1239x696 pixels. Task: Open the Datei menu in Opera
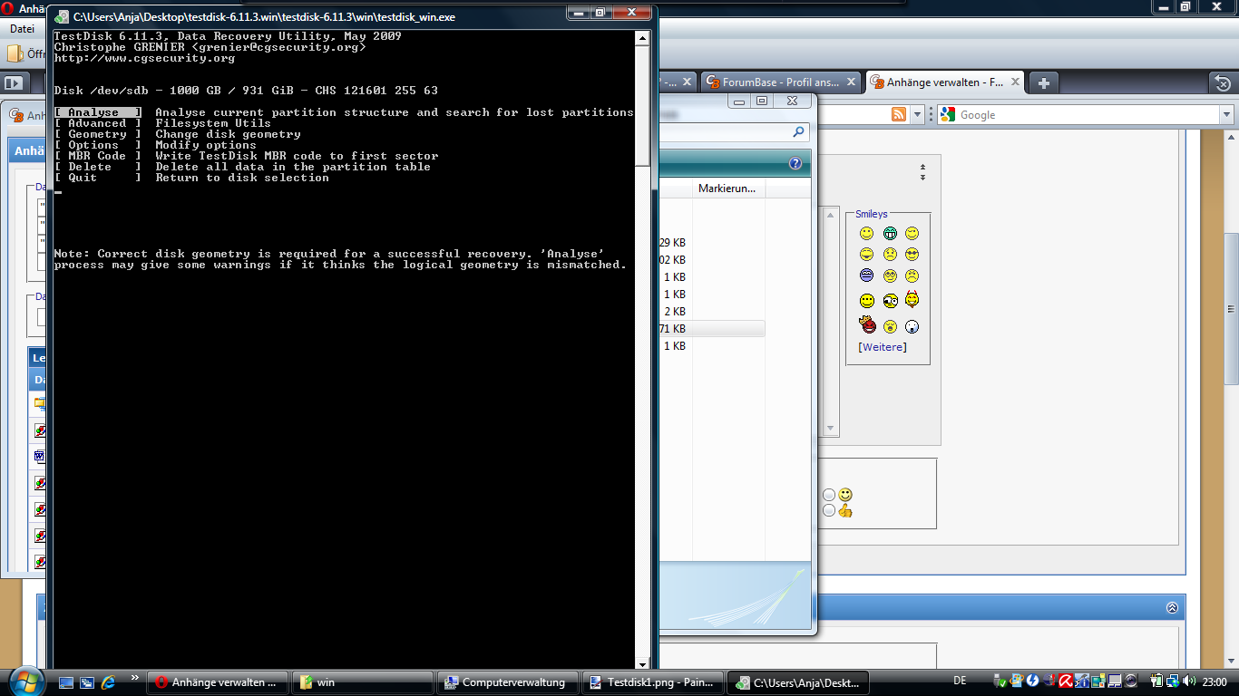pyautogui.click(x=22, y=29)
